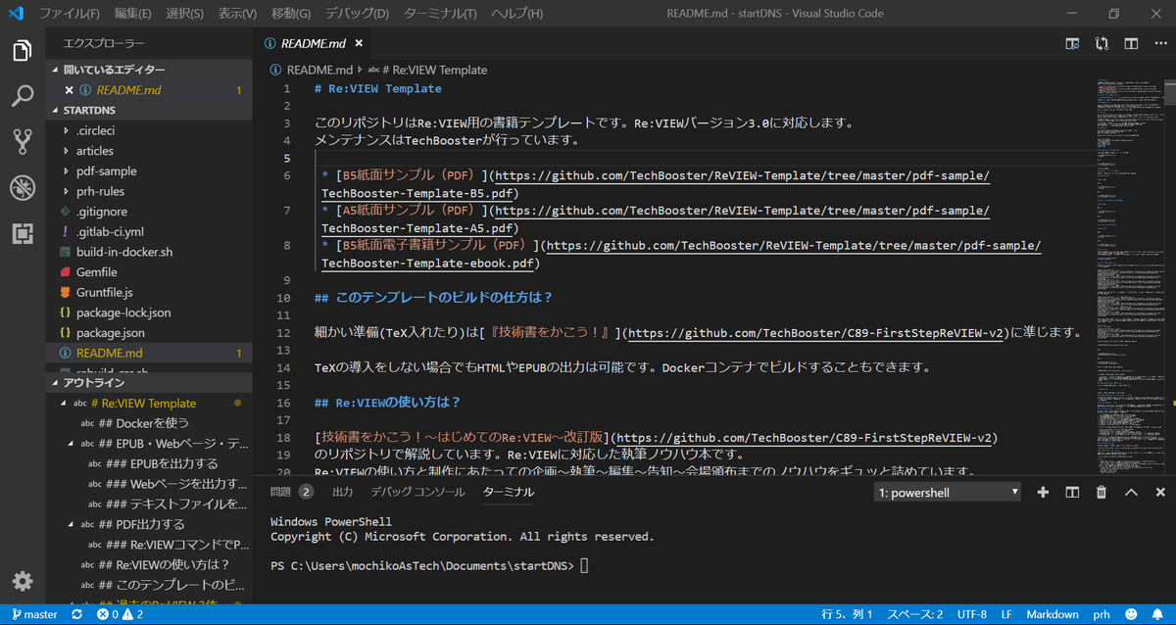
Task: Change file encoding UTF-8
Action: point(971,614)
